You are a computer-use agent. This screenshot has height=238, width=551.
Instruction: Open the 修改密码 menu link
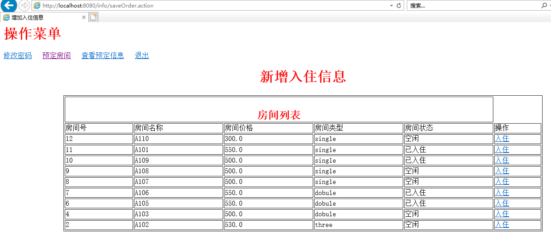coord(18,55)
